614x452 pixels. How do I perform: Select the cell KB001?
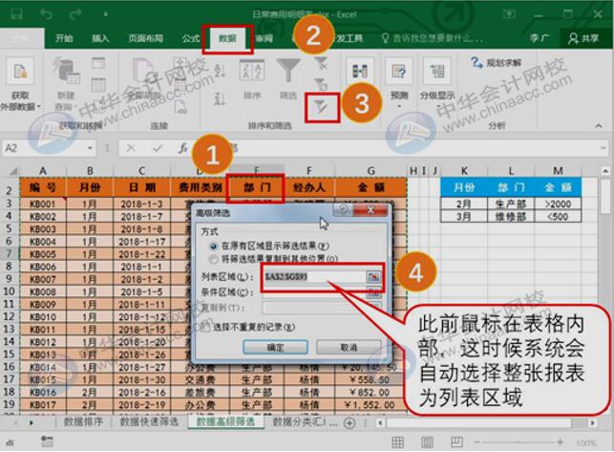pos(43,204)
